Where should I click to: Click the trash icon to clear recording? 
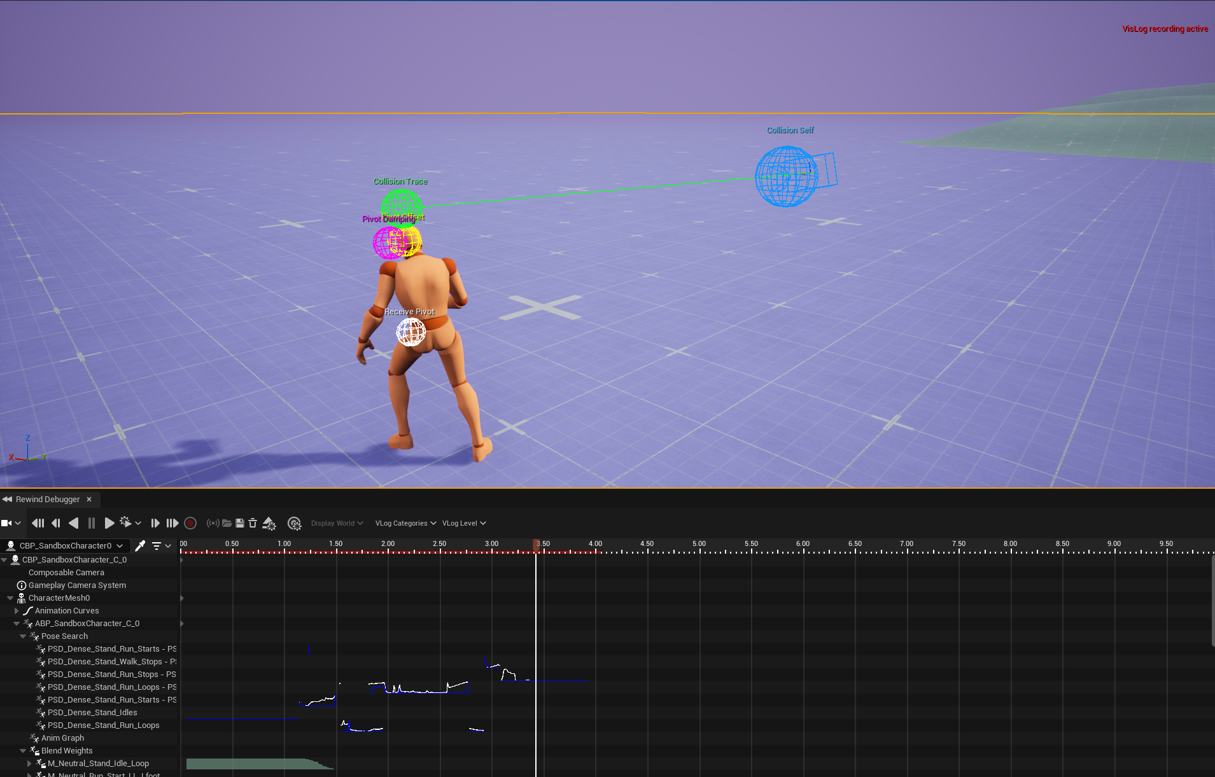pos(253,523)
